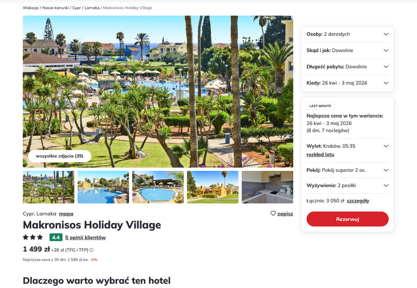The height and width of the screenshot is (288, 417).
Task: Expand the Osoby dropdown chevron
Action: point(386,34)
